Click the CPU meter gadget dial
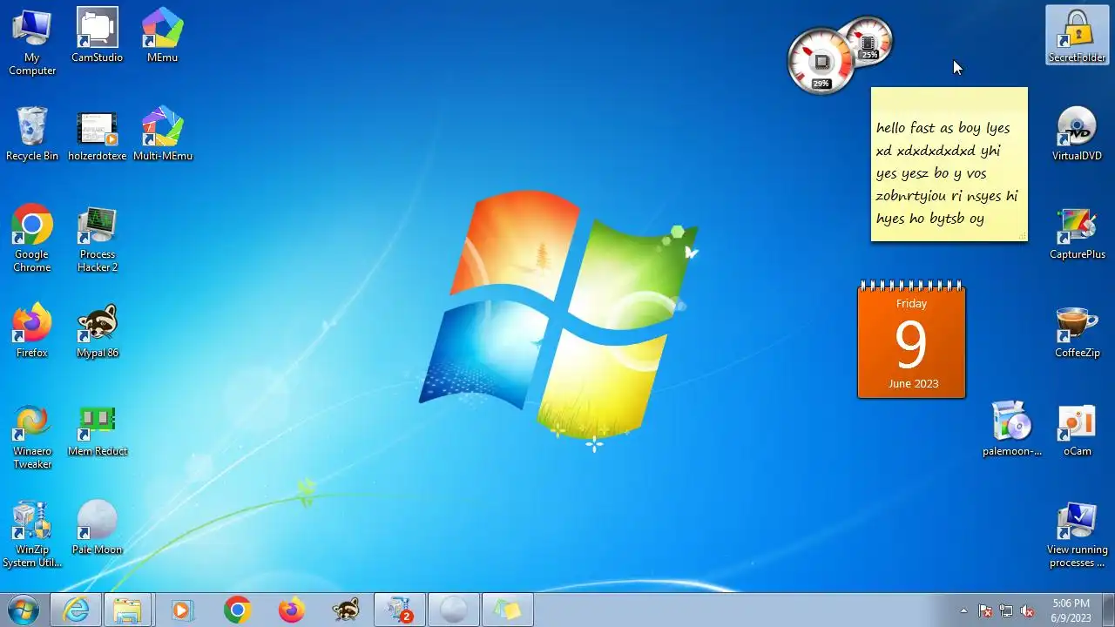This screenshot has width=1115, height=627. (821, 61)
